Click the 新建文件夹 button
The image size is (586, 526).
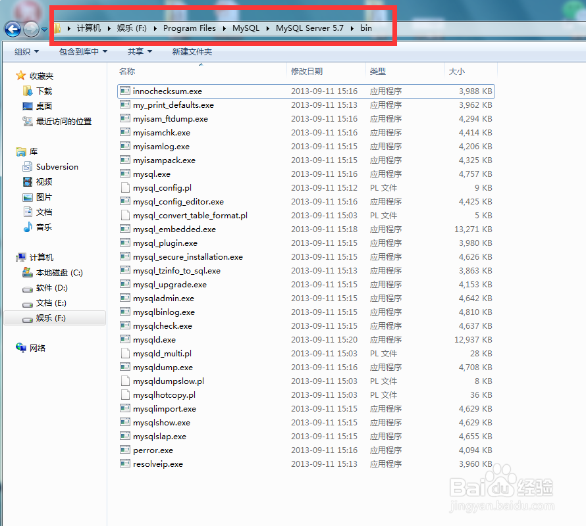[192, 51]
